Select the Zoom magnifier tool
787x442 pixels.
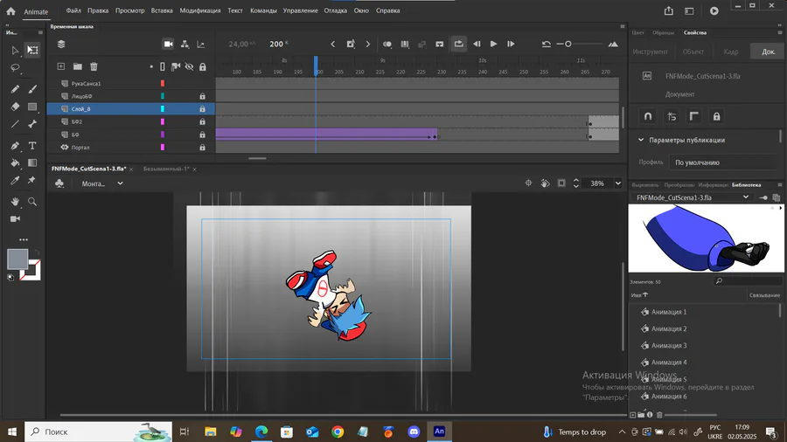32,202
